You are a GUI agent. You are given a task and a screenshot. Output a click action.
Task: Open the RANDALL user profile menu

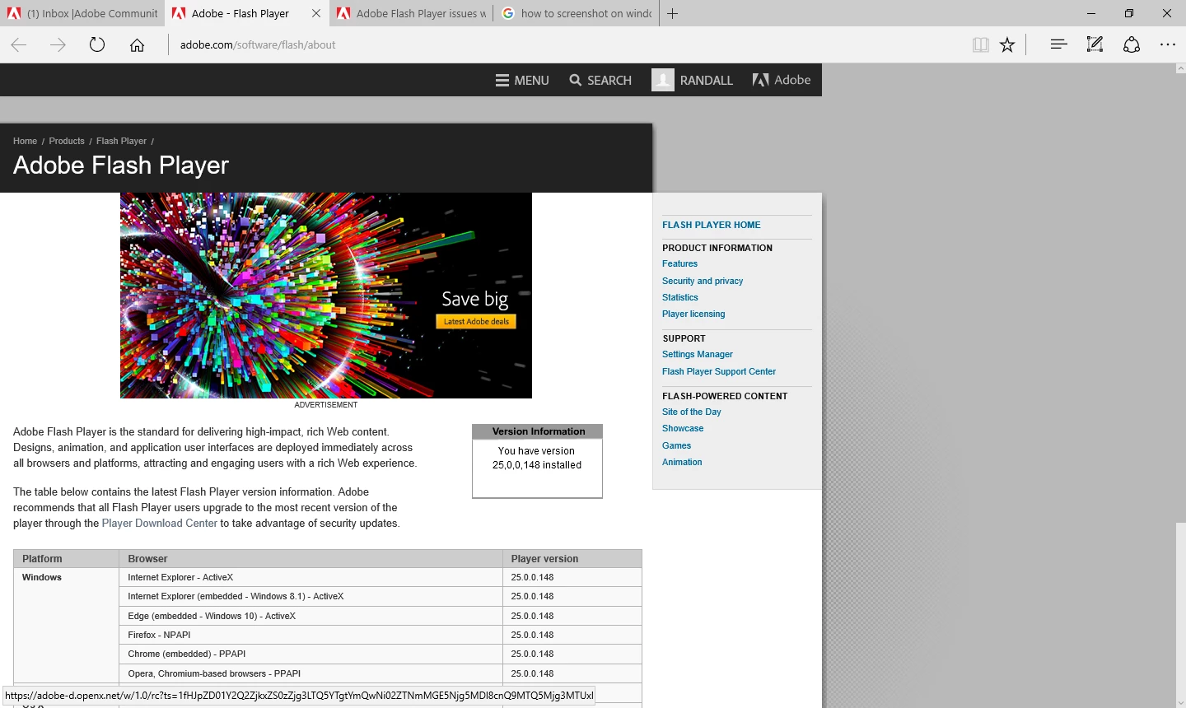tap(692, 80)
